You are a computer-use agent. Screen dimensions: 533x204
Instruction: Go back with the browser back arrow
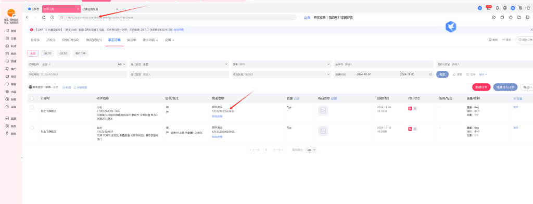click(27, 17)
